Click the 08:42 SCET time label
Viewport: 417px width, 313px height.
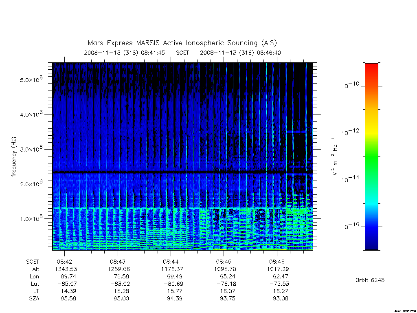(64, 262)
